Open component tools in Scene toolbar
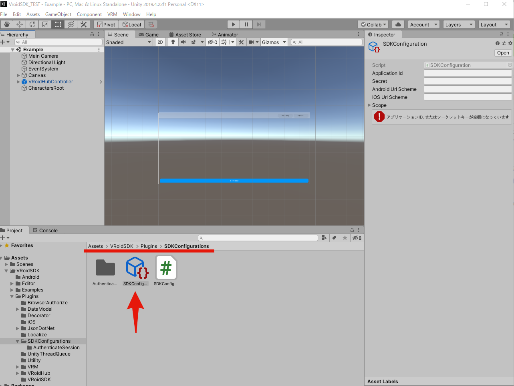This screenshot has width=514, height=386. click(x=241, y=42)
